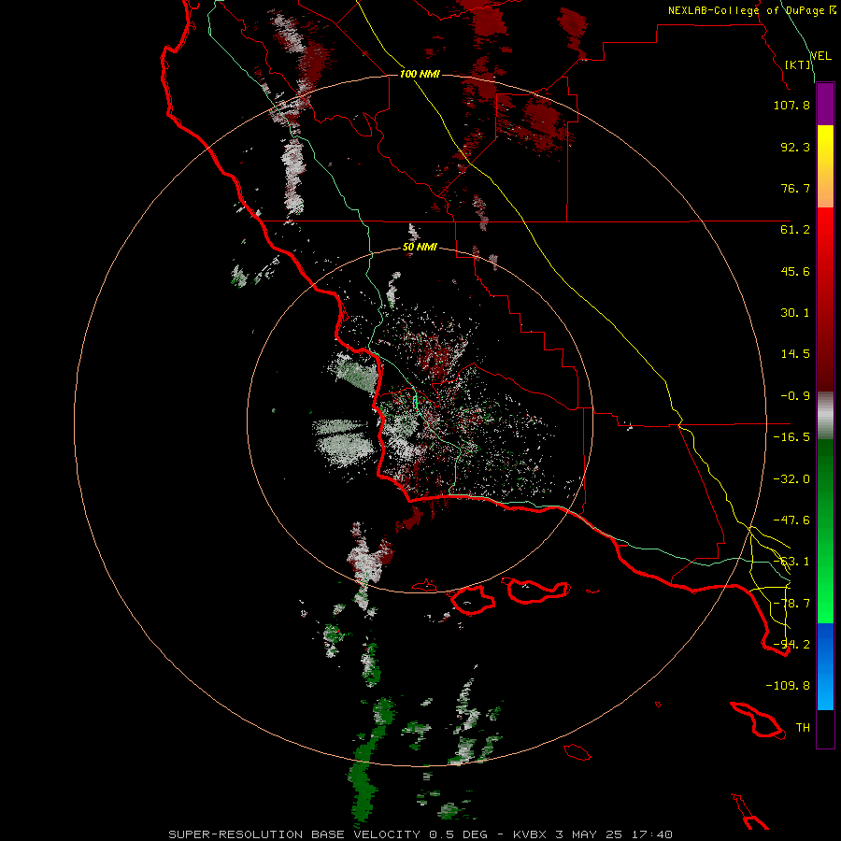Click the TH legend label

point(803,728)
